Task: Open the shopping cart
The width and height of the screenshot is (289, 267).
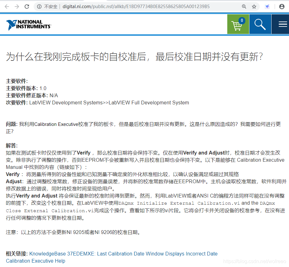Action: click(238, 24)
